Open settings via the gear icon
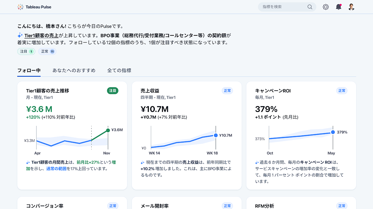This screenshot has width=373, height=209. (x=325, y=7)
